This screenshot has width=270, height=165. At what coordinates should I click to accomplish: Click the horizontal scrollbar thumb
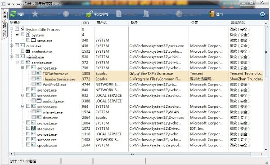pyautogui.click(x=133, y=154)
